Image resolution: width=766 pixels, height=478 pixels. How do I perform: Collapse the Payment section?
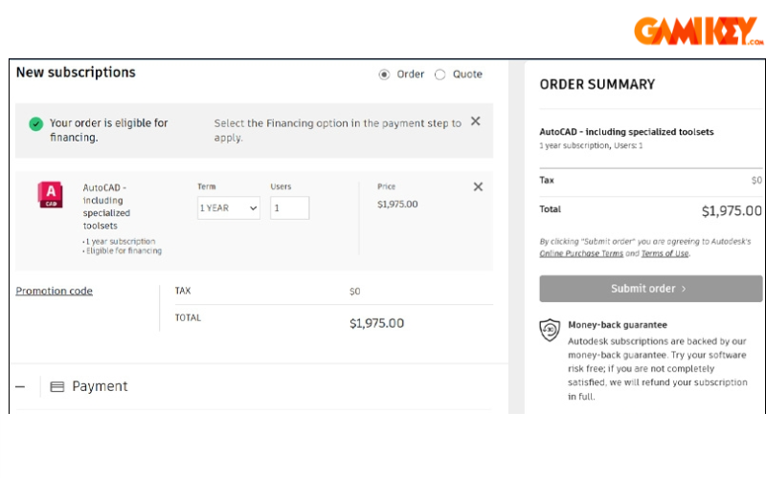pos(20,387)
